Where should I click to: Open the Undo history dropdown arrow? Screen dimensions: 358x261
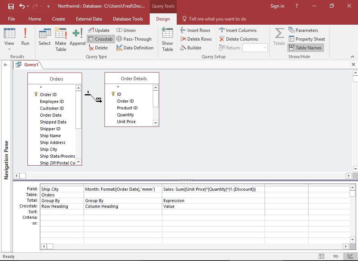(28, 6)
